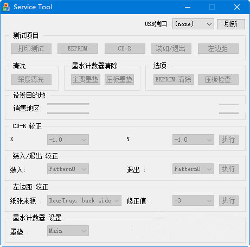
Task: Clear the 主费墨垫 ink counter
Action: pyautogui.click(x=86, y=79)
